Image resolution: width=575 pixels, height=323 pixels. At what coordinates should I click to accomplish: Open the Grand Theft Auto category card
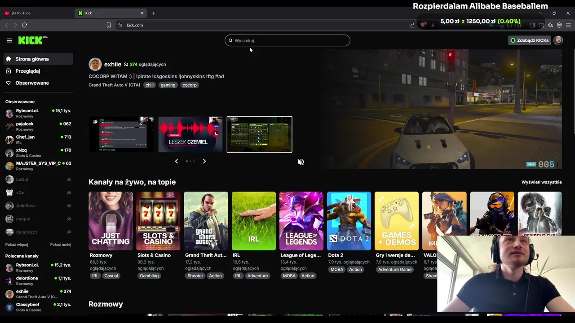206,221
